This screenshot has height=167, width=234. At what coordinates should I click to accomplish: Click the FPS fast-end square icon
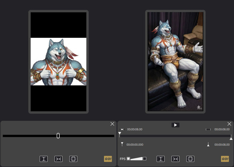[x=145, y=159]
